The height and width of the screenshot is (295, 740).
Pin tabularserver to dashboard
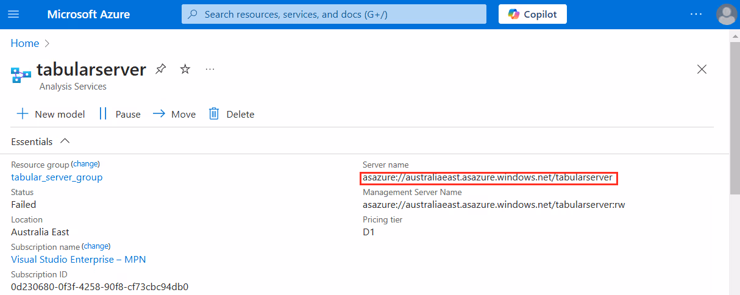[160, 69]
